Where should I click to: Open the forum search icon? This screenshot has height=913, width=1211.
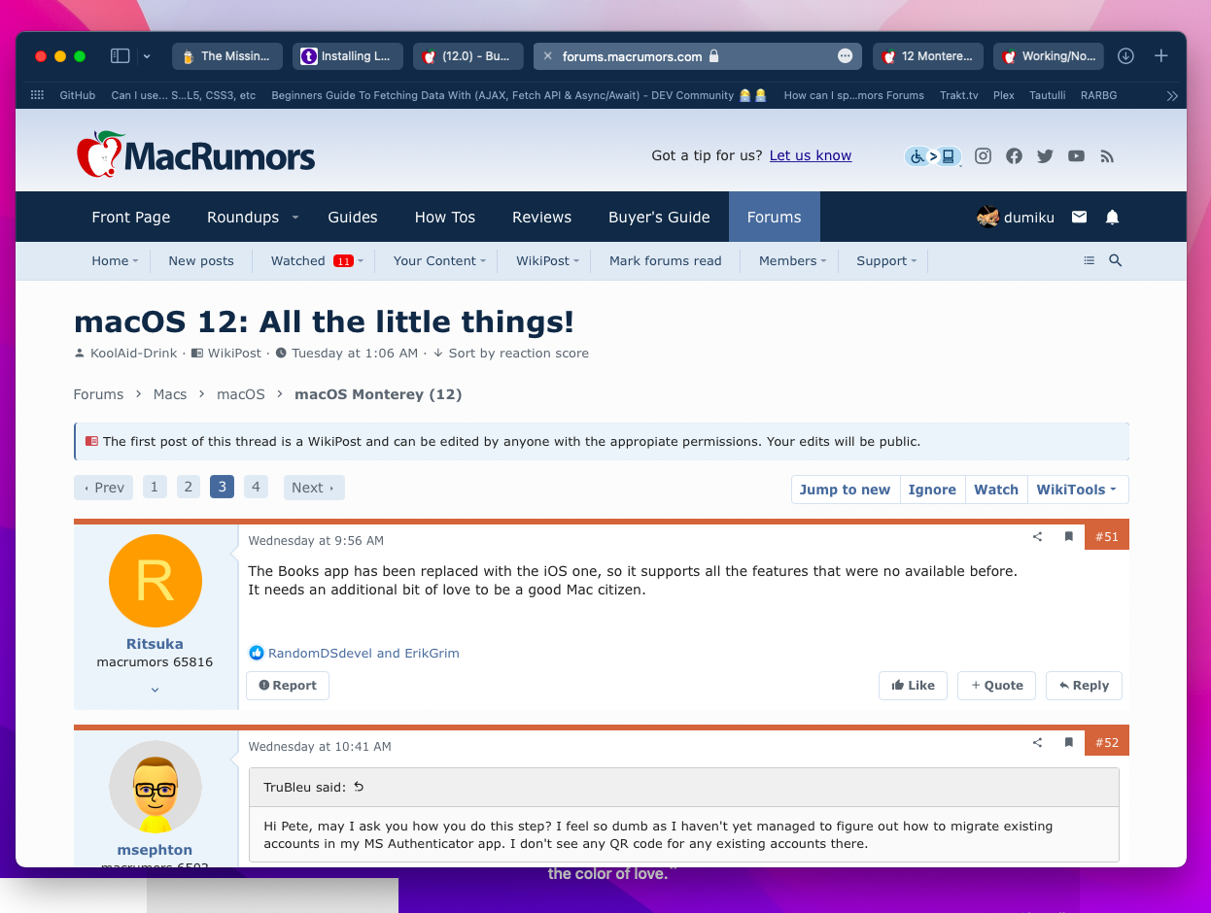(1116, 260)
